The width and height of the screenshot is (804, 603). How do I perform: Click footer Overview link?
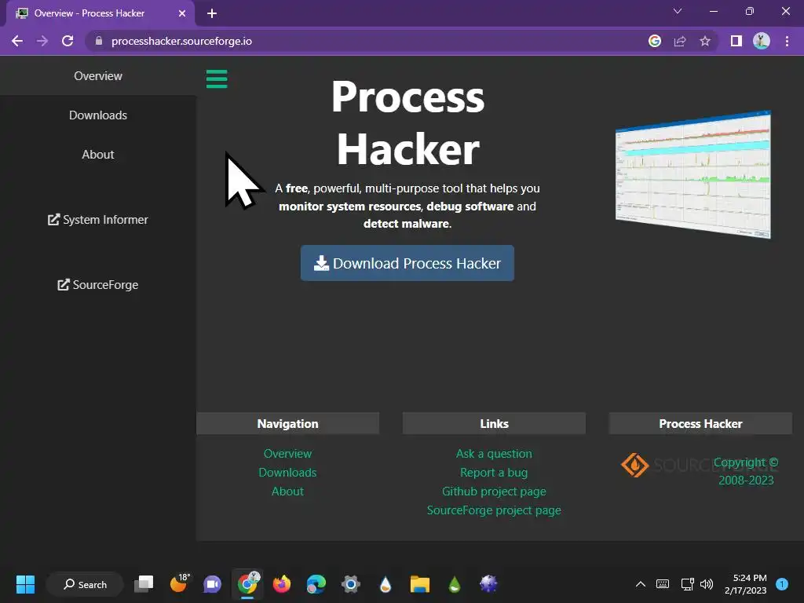[287, 454]
